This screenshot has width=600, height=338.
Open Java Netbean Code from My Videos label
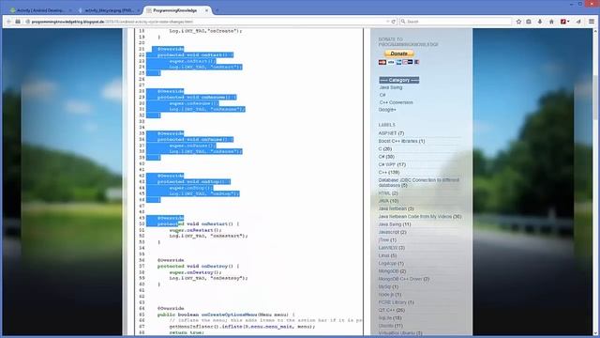coord(420,217)
